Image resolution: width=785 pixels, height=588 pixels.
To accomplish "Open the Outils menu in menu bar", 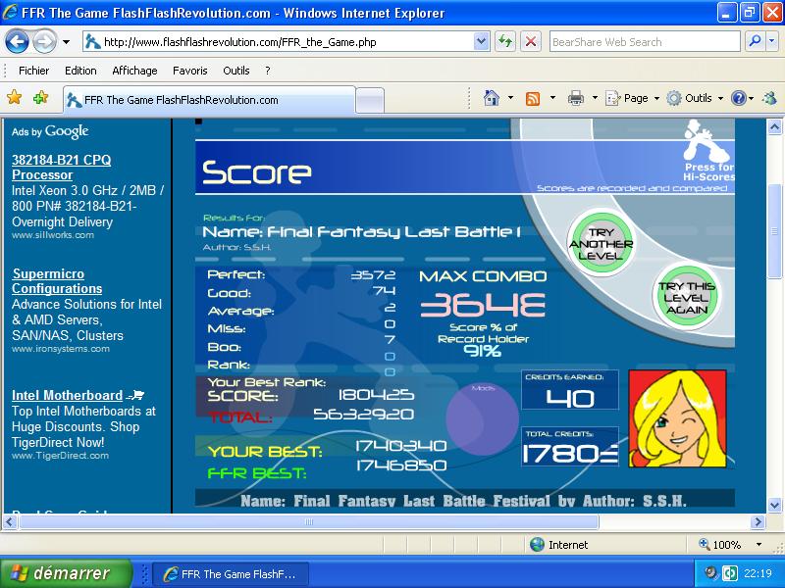I will tap(236, 71).
